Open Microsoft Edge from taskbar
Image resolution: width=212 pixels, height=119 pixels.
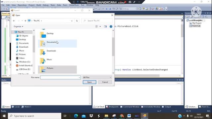coord(76,116)
